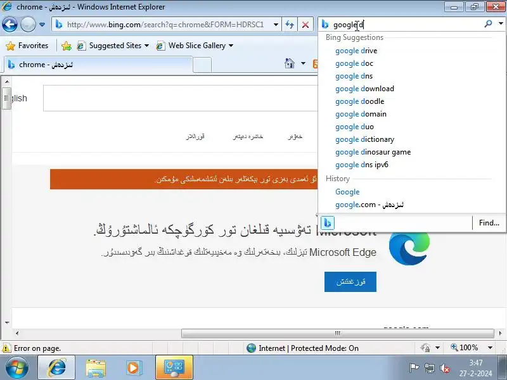The height and width of the screenshot is (380, 507).
Task: Click the horizontal scrollbar left arrow
Action: [17, 333]
